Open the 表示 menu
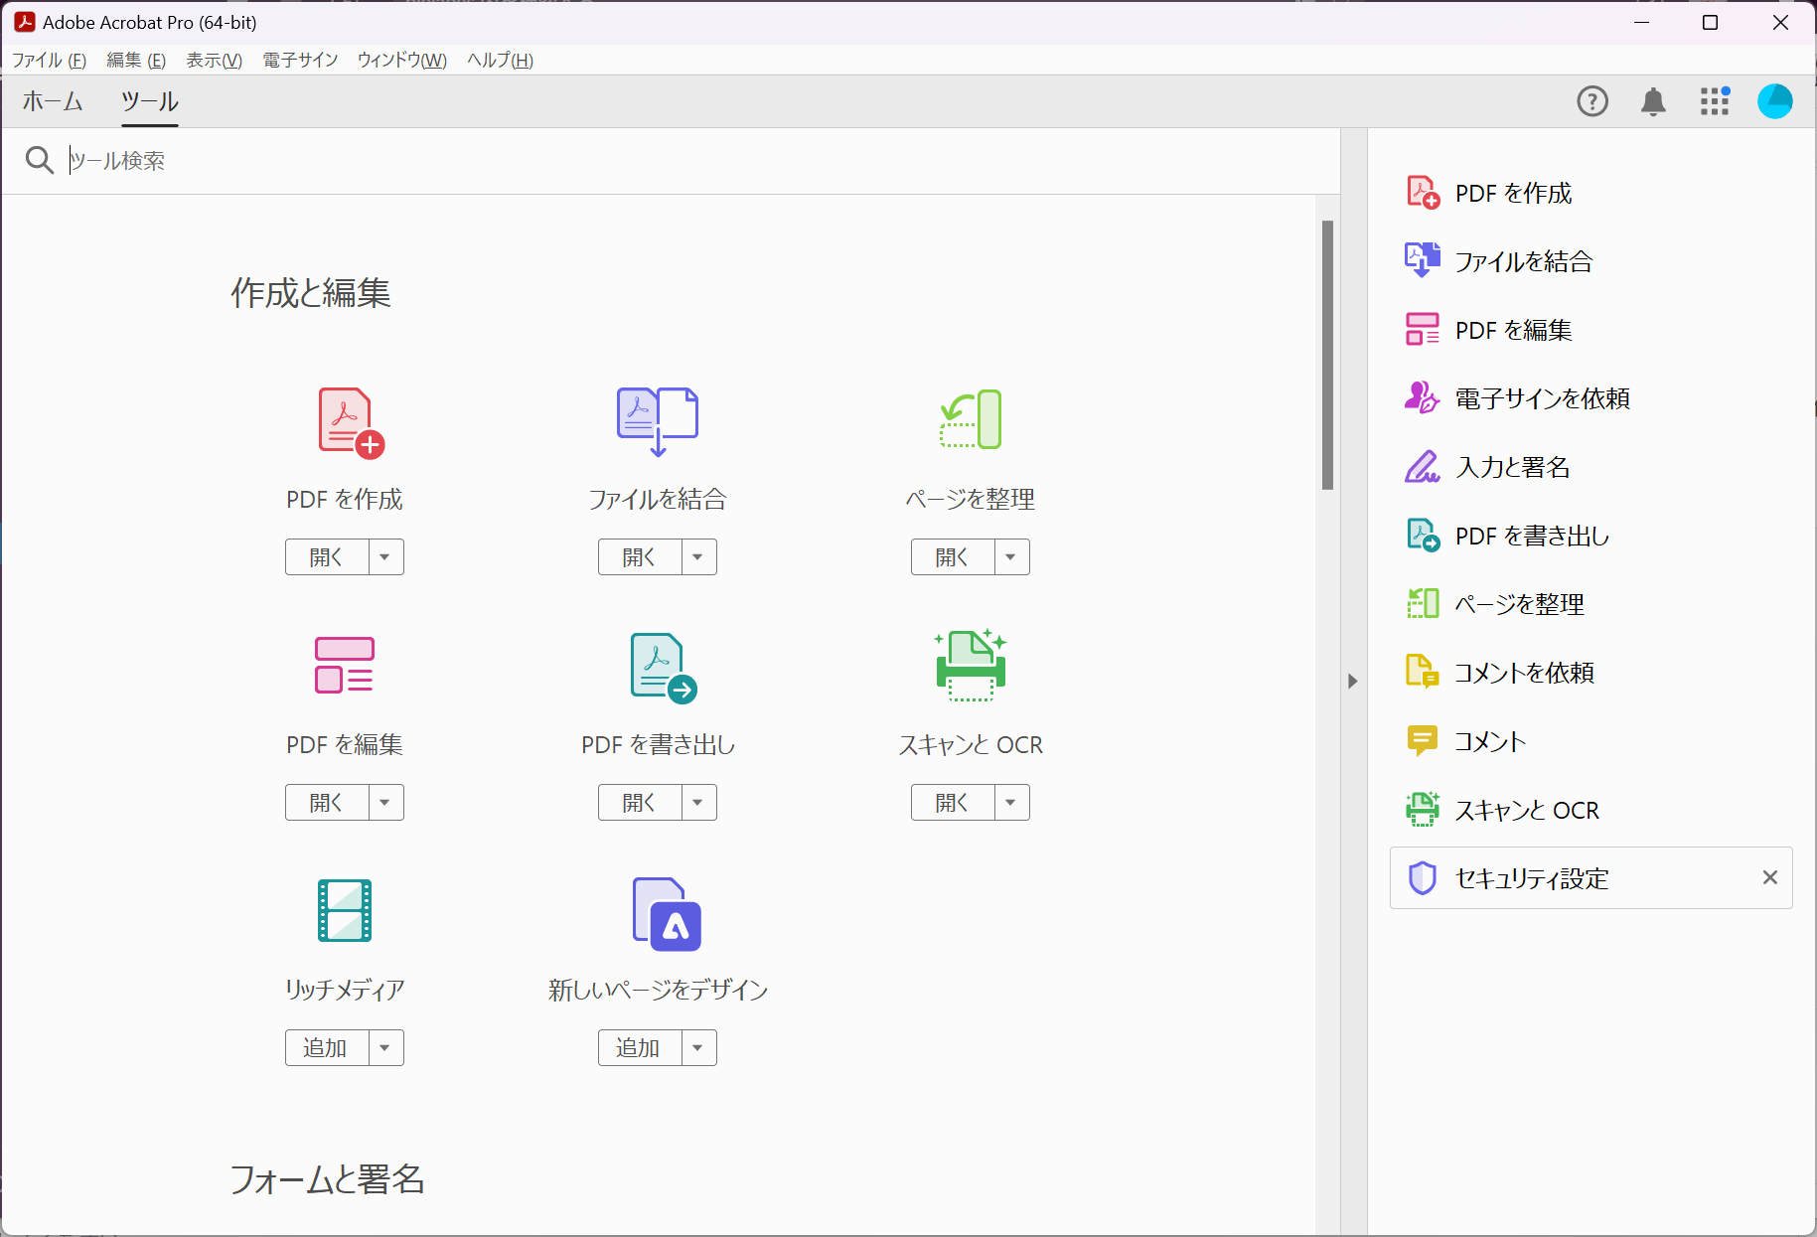The width and height of the screenshot is (1817, 1237). tap(213, 60)
